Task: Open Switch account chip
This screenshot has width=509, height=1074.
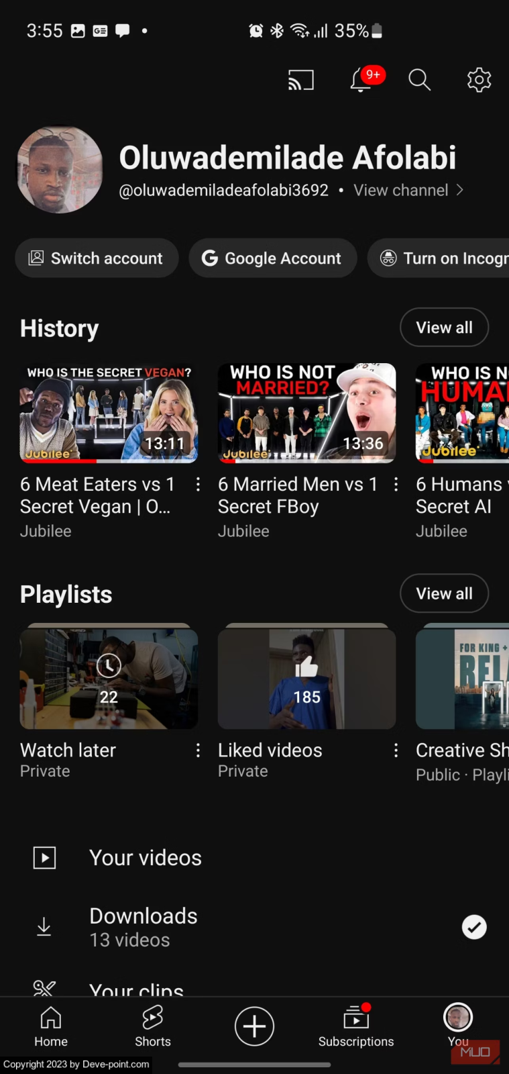Action: coord(97,258)
